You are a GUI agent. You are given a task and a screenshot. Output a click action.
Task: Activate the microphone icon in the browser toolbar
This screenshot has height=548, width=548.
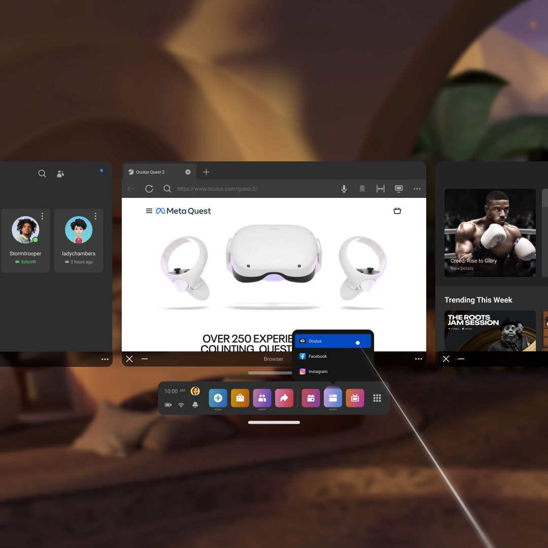(344, 189)
